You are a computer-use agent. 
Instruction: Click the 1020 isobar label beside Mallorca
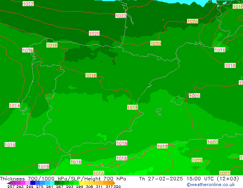194,96
